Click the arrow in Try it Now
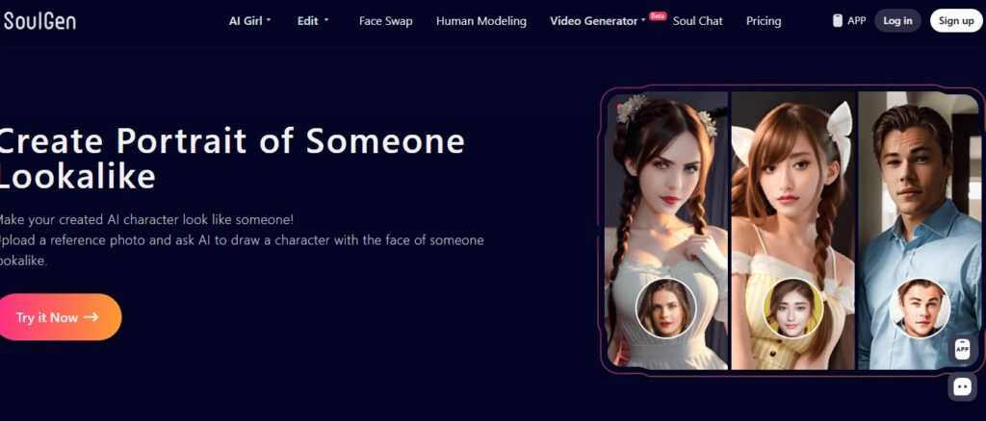This screenshot has width=986, height=421. (91, 317)
